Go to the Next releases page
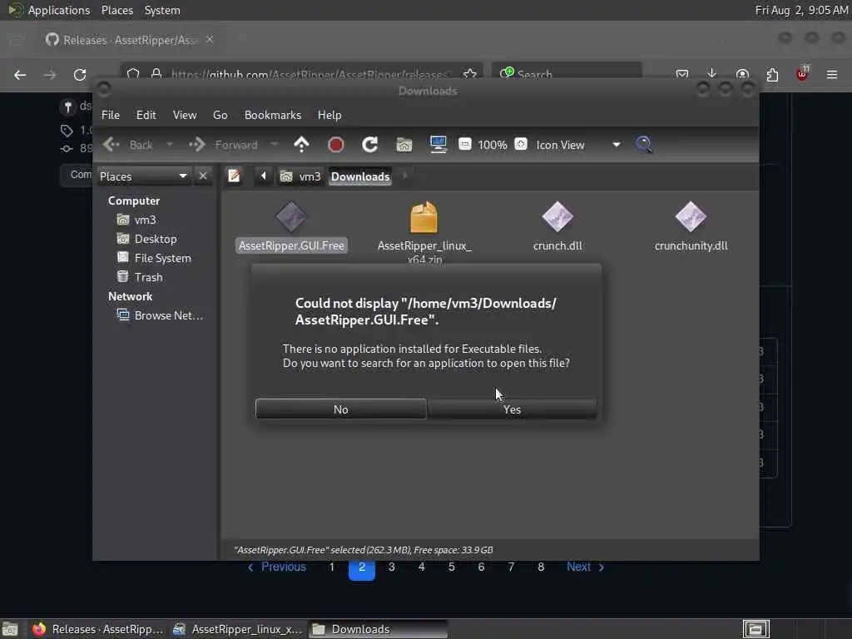 pos(585,567)
